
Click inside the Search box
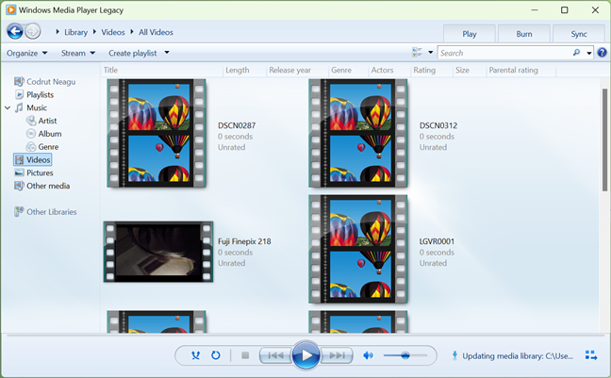pyautogui.click(x=504, y=53)
